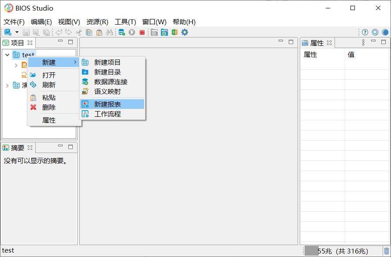391x257 pixels.
Task: Click the blue folder toolbar icon
Action: 164,33
